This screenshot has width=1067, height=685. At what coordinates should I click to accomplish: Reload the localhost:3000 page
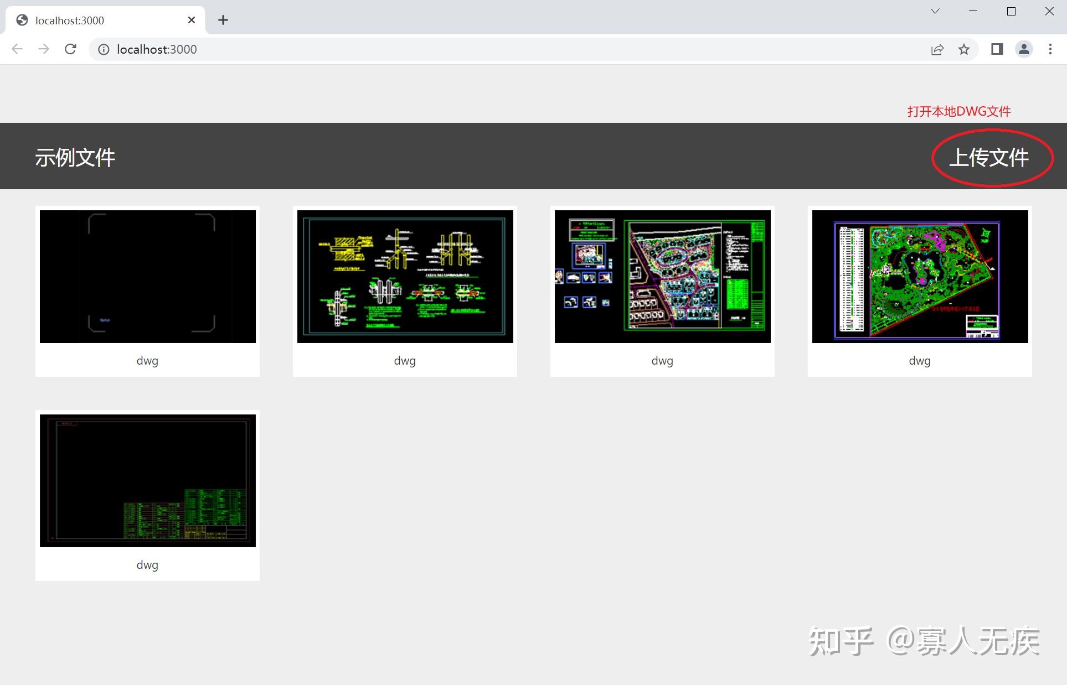pyautogui.click(x=70, y=49)
